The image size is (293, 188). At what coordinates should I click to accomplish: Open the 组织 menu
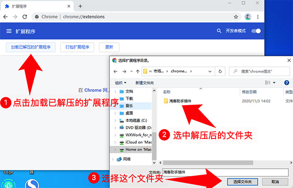(x=120, y=83)
